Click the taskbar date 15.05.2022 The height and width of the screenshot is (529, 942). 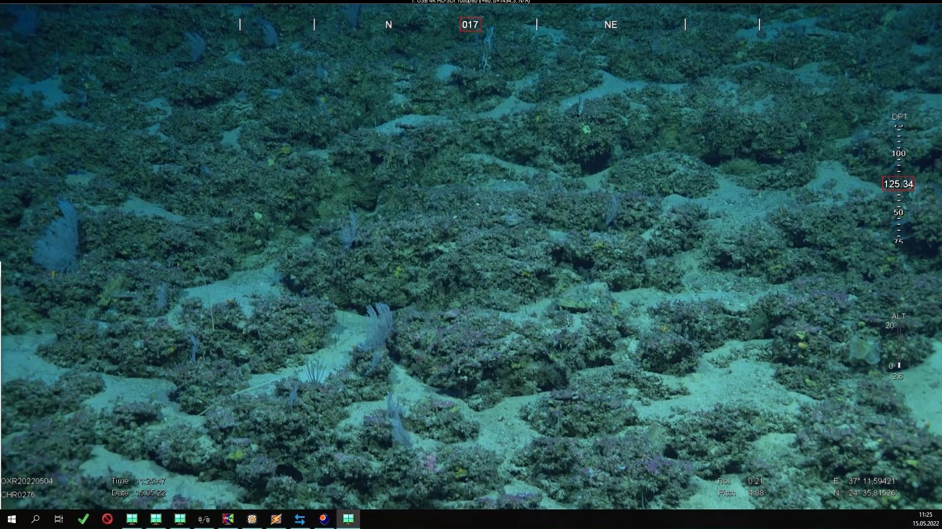pos(925,524)
